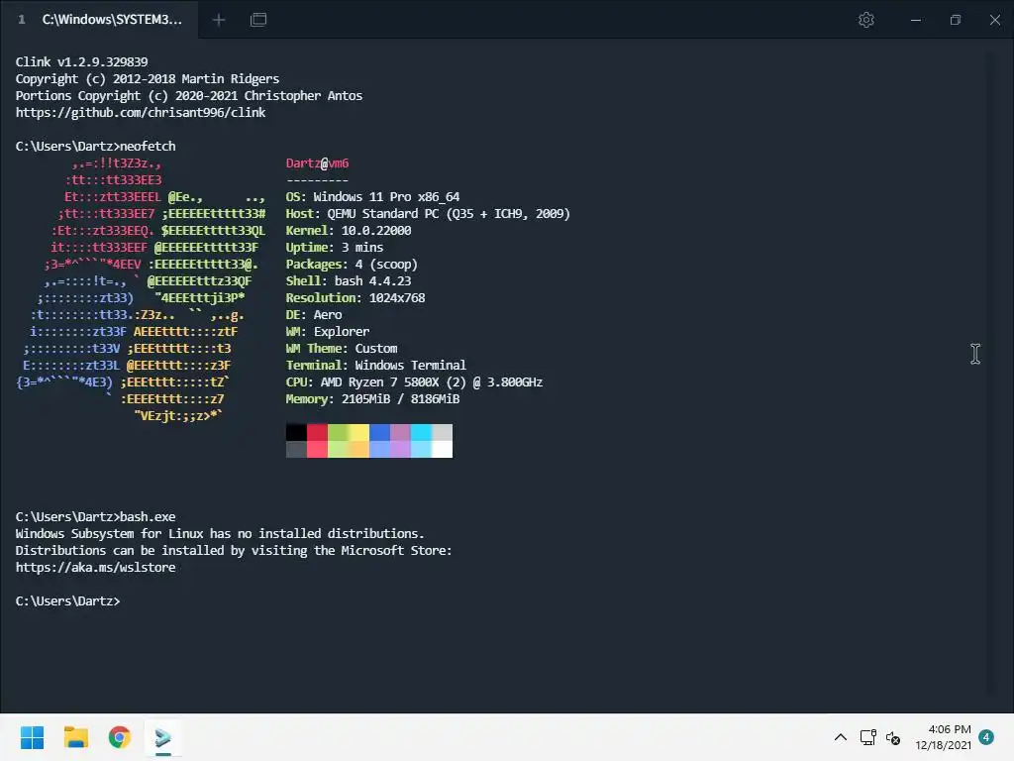Restore down the terminal window
Viewport: 1014px width, 761px height.
(956, 20)
